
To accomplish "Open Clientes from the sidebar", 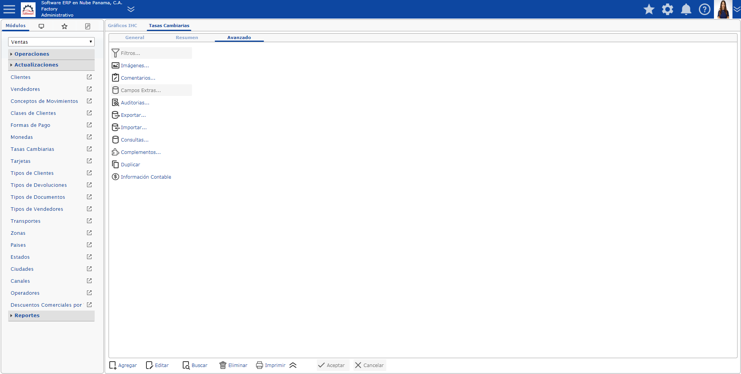I will 20,77.
